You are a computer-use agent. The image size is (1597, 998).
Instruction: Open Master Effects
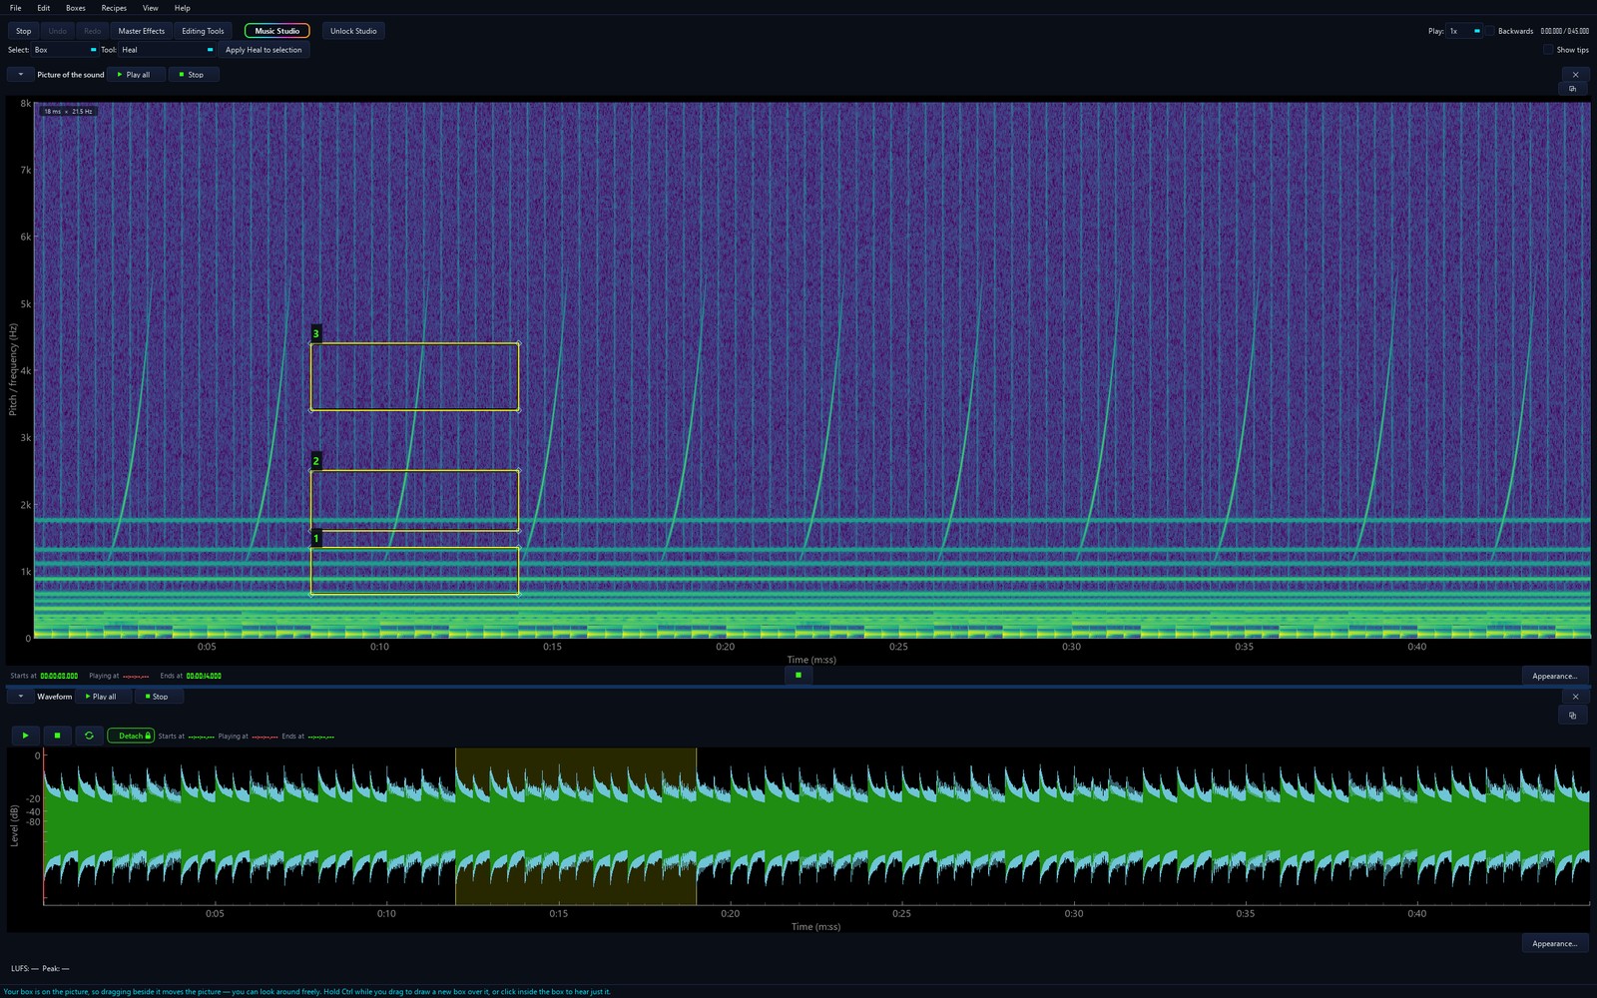tap(142, 31)
